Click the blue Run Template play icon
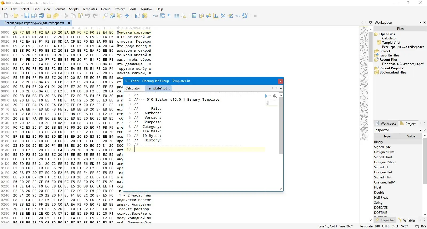The width and height of the screenshot is (427, 229). (x=266, y=96)
